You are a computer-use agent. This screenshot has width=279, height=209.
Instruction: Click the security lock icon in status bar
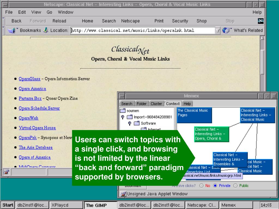point(7,172)
